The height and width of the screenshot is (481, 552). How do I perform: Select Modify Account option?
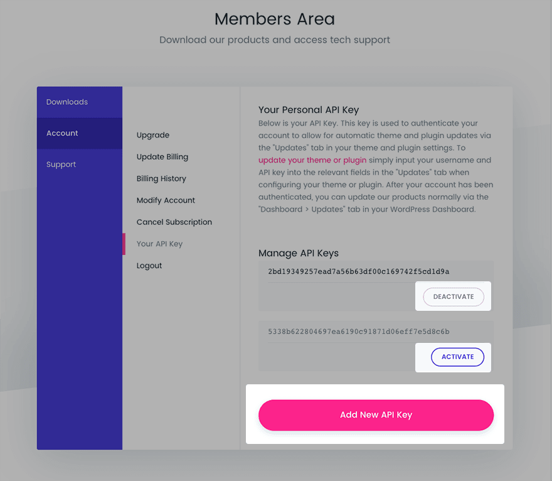coord(166,200)
